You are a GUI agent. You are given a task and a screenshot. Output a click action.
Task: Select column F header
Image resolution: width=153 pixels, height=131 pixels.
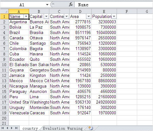tap(127, 11)
